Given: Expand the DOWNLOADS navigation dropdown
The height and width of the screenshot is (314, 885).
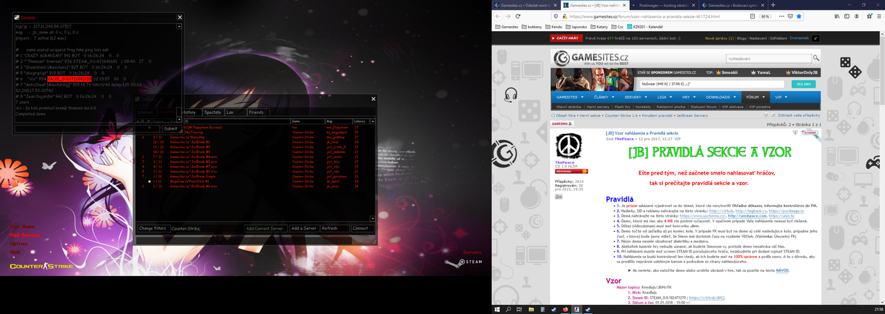Looking at the screenshot, I should pos(721,97).
